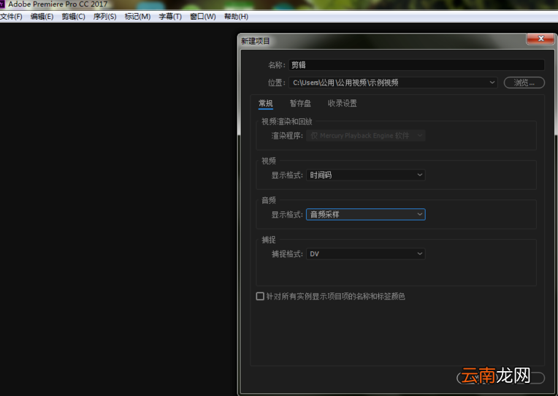Viewport: 558px width, 396px height.
Task: Switch to the 常规 tab
Action: (265, 103)
